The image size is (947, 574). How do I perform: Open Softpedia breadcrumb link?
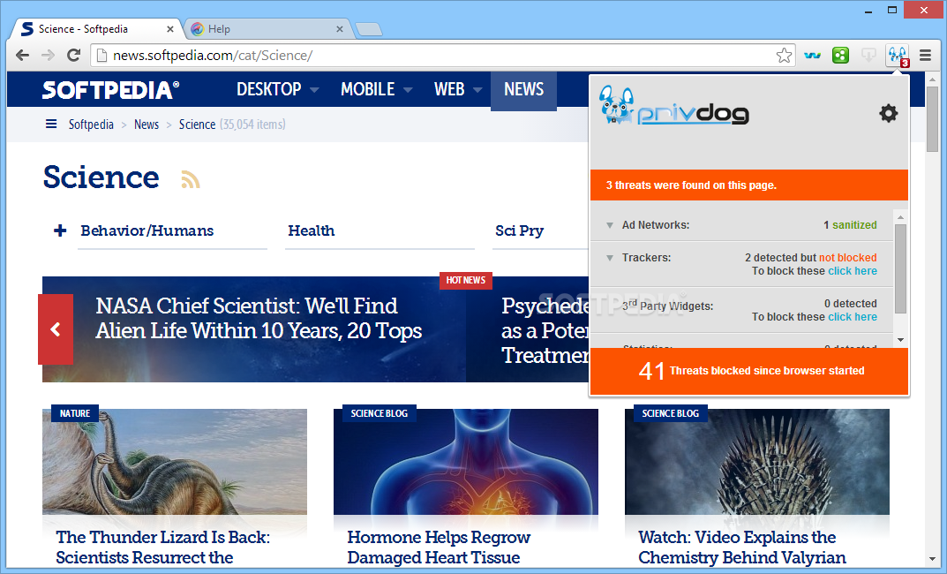tap(91, 125)
